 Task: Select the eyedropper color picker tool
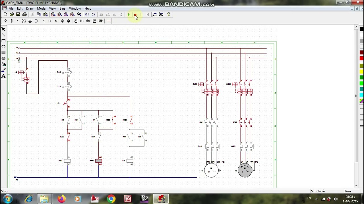click(x=3, y=70)
